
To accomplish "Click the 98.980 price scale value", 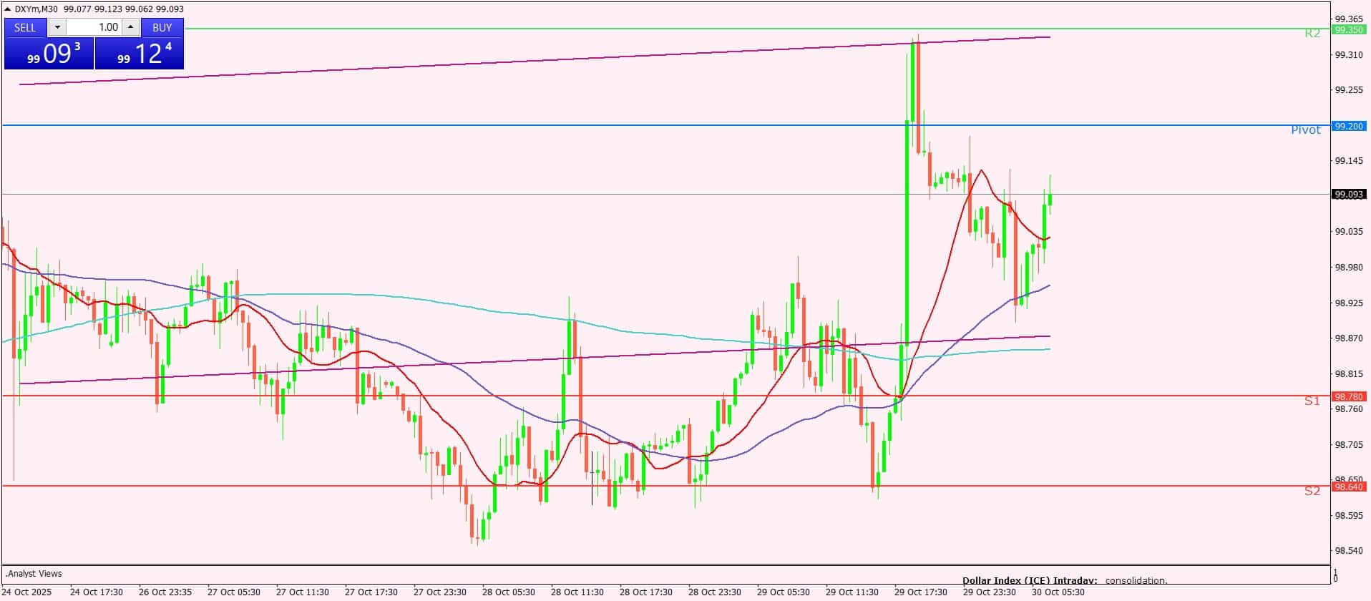I will [1349, 267].
